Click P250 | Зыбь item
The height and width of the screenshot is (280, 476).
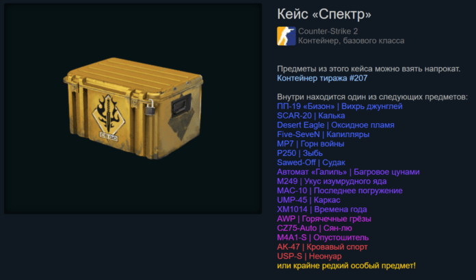[300, 153]
